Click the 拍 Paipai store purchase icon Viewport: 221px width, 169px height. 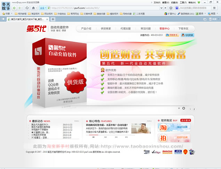[163, 138]
